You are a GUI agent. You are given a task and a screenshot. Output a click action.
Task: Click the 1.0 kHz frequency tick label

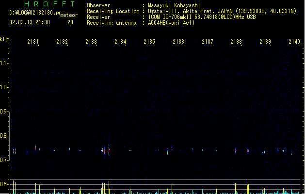tap(4, 87)
